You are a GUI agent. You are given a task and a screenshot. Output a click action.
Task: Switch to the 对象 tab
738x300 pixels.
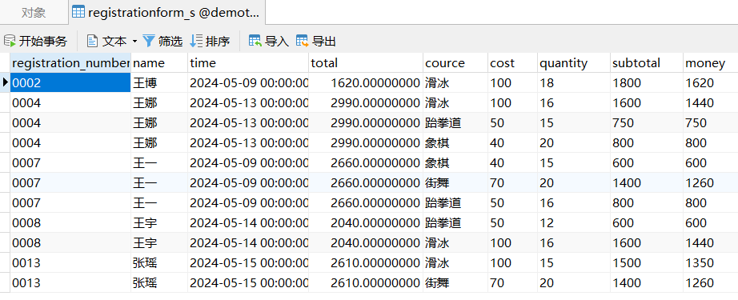(34, 13)
